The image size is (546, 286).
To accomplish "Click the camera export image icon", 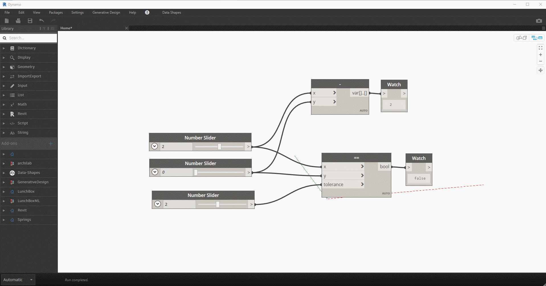I will [539, 21].
